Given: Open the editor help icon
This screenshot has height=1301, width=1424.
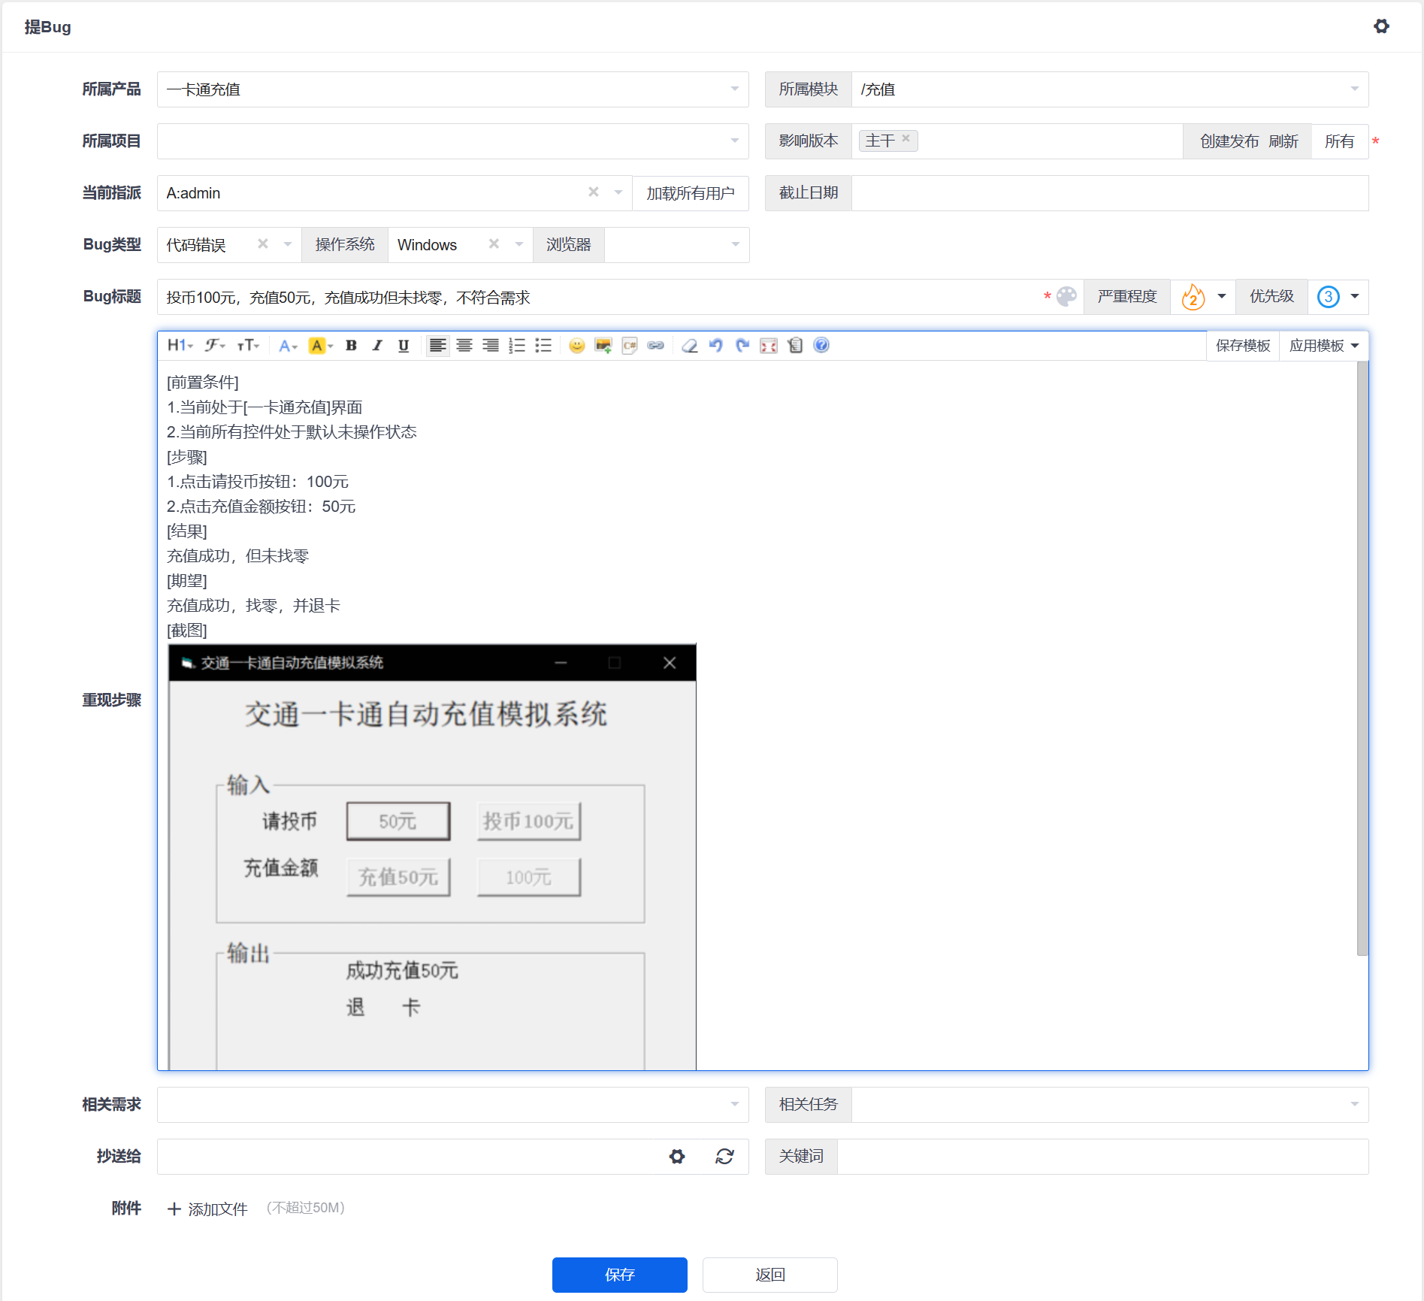Looking at the screenshot, I should [821, 346].
